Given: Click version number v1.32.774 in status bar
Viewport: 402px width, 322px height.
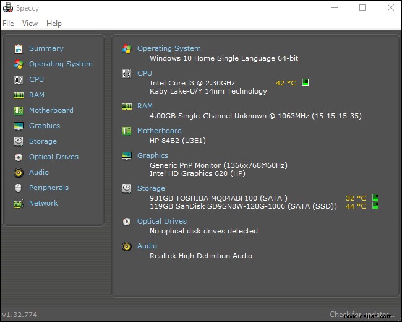Looking at the screenshot, I should 20,315.
